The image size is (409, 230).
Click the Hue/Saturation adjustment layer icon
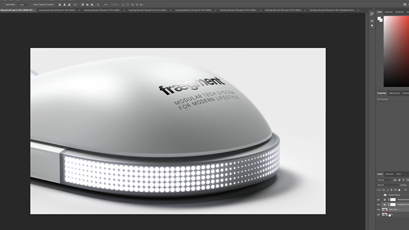385,200
